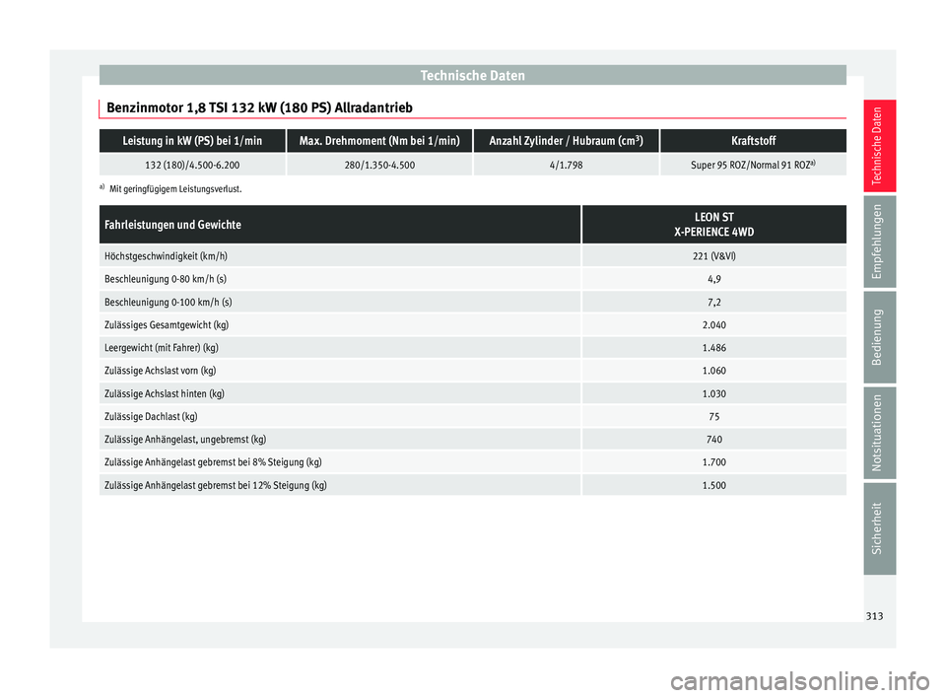Click the page number 313

tap(874, 616)
